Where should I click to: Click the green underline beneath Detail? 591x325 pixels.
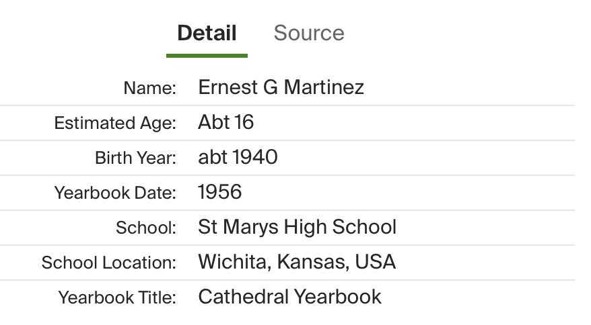[207, 55]
